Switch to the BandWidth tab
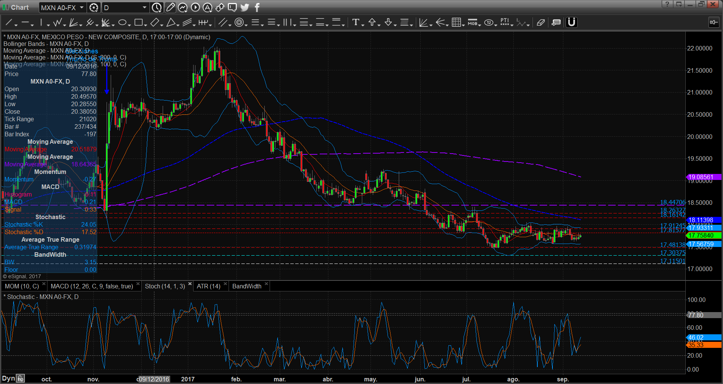Viewport: 723px width, 384px height. 247,286
